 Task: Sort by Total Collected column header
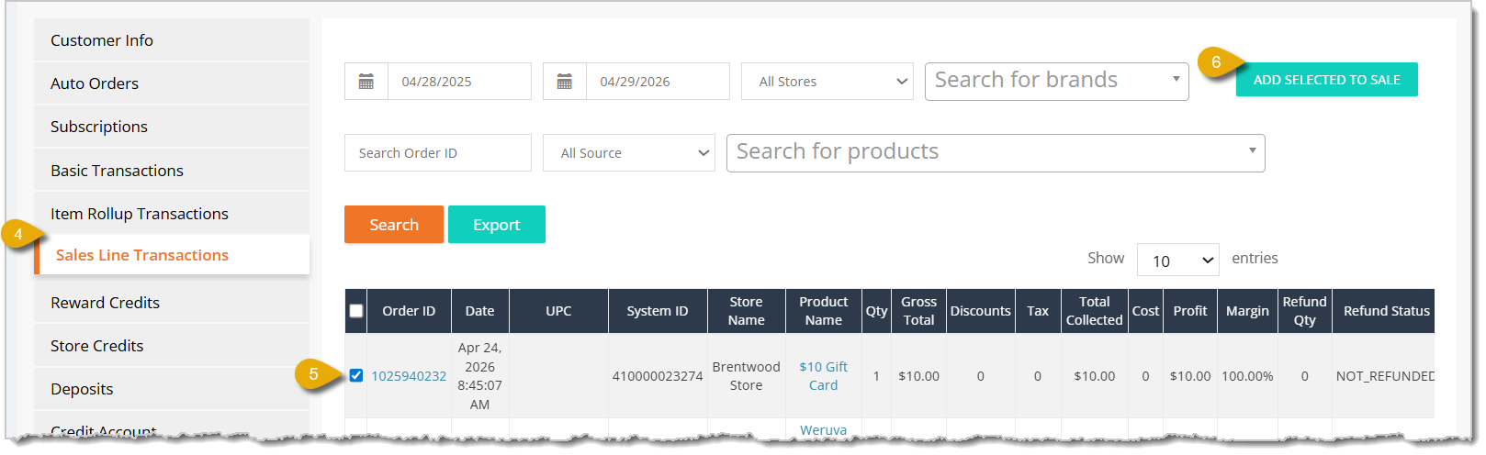point(1095,311)
